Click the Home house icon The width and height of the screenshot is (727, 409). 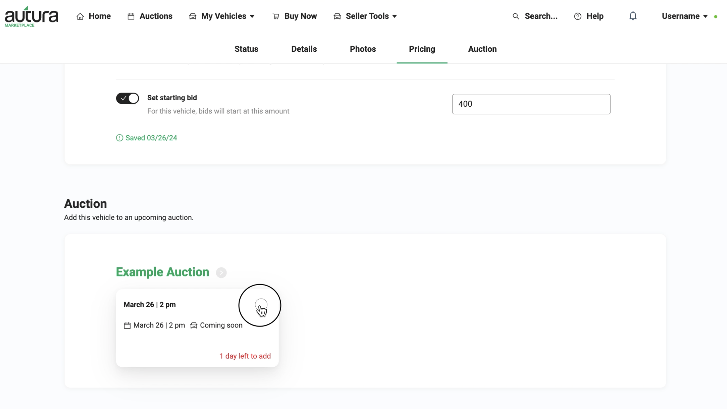click(x=80, y=16)
